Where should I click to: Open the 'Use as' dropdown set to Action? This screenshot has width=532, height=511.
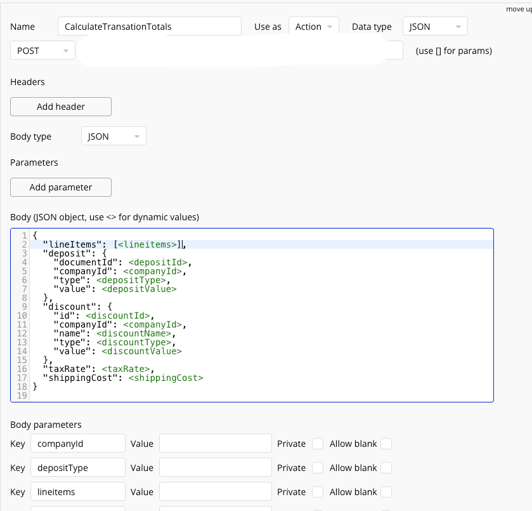tap(313, 26)
